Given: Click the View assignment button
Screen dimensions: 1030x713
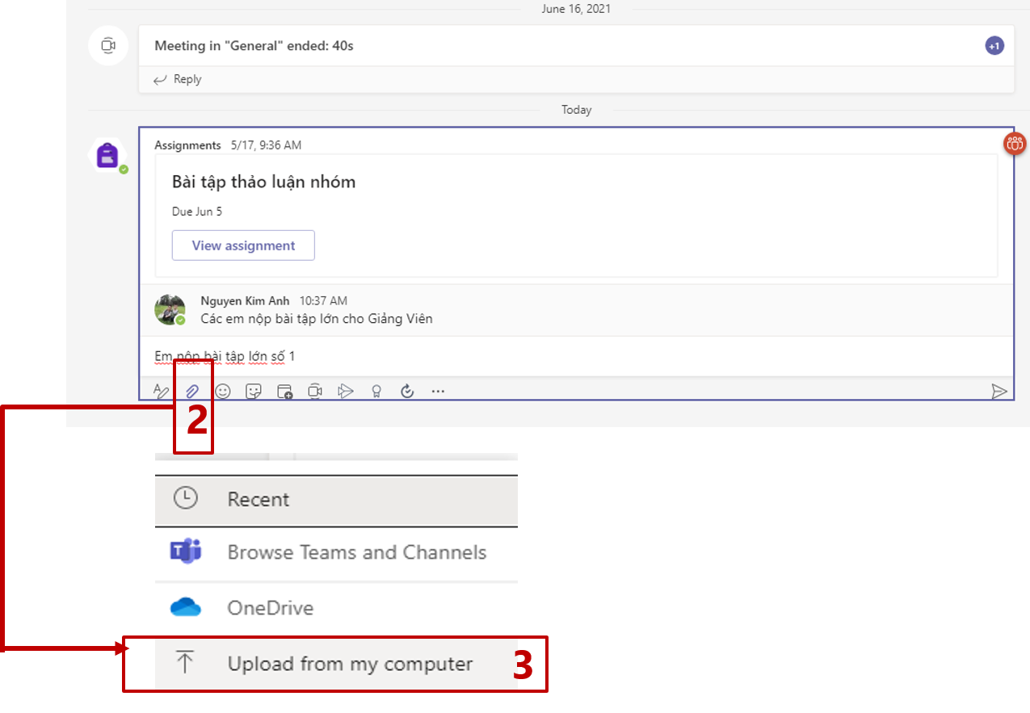Looking at the screenshot, I should [243, 245].
